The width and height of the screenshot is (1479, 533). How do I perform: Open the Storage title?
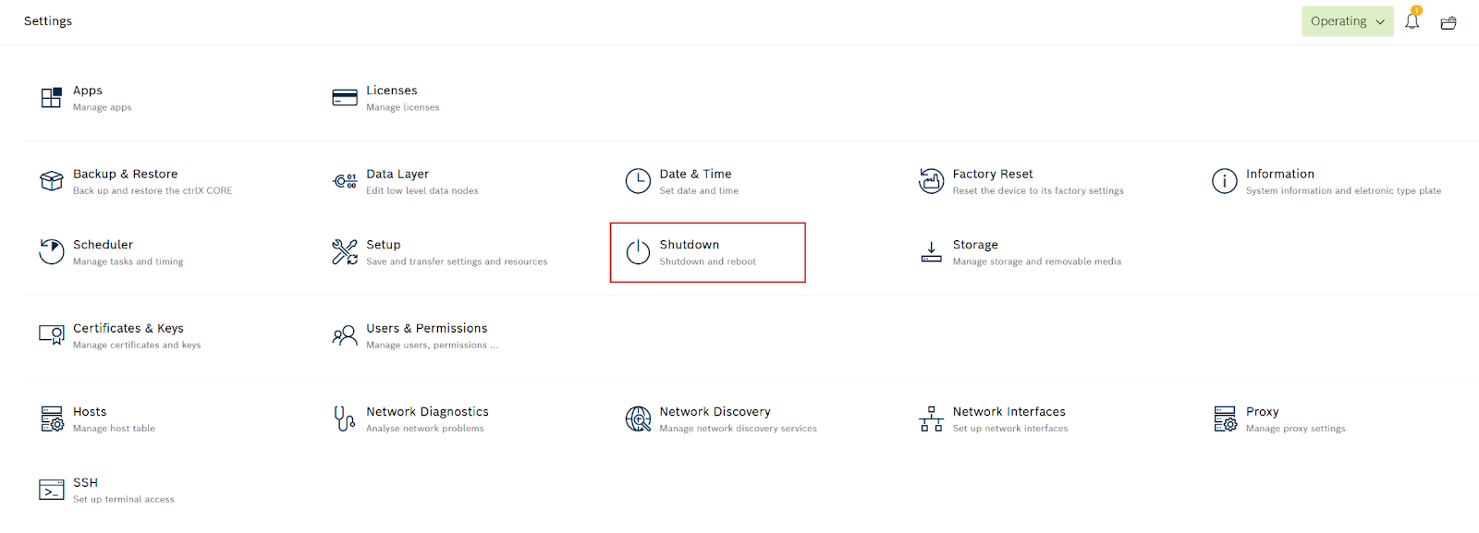coord(975,245)
